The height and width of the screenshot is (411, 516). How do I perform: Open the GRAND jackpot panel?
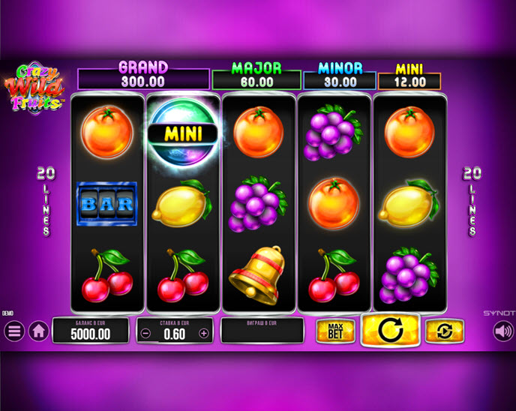(143, 76)
